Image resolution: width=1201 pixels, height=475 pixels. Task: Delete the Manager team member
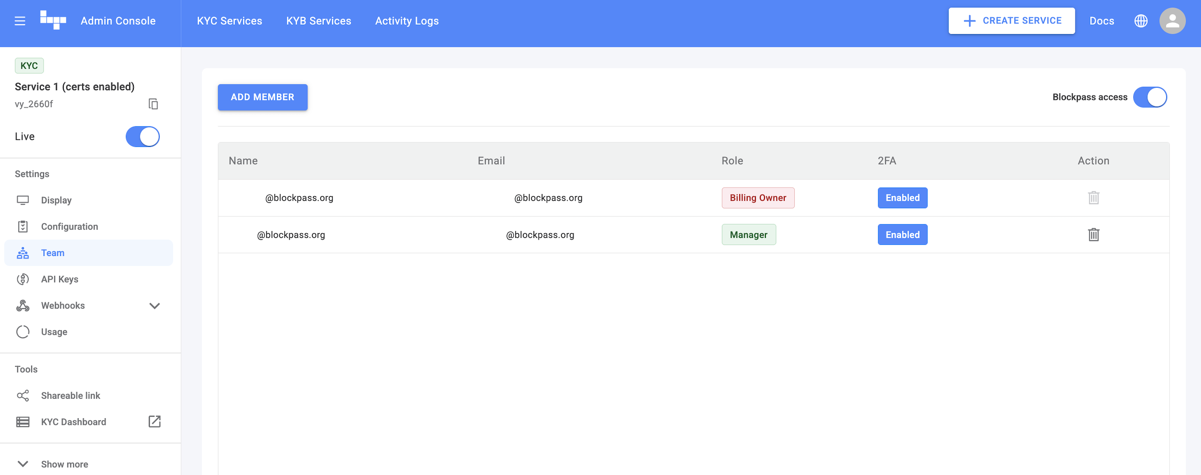1093,235
